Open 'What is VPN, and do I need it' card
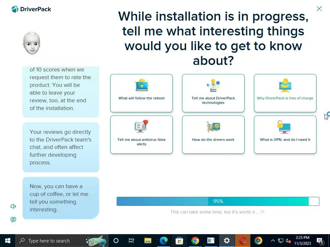This screenshot has height=247, width=330. (x=285, y=135)
